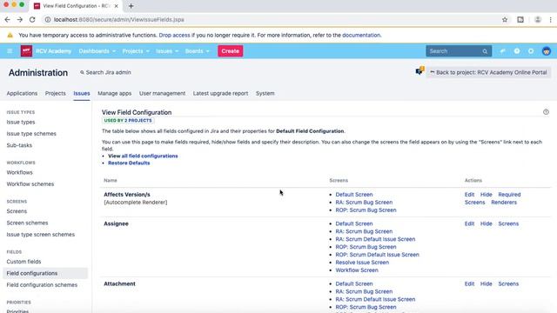Reload the page with refresh icon
The height and width of the screenshot is (313, 557).
[32, 20]
